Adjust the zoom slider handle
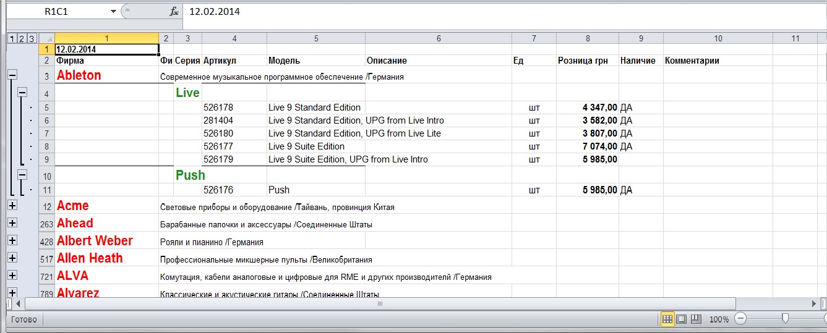The image size is (827, 333). (x=785, y=319)
